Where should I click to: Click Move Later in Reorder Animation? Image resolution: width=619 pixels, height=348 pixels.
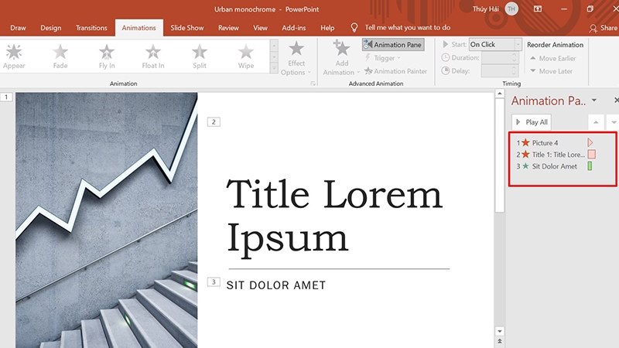point(551,71)
